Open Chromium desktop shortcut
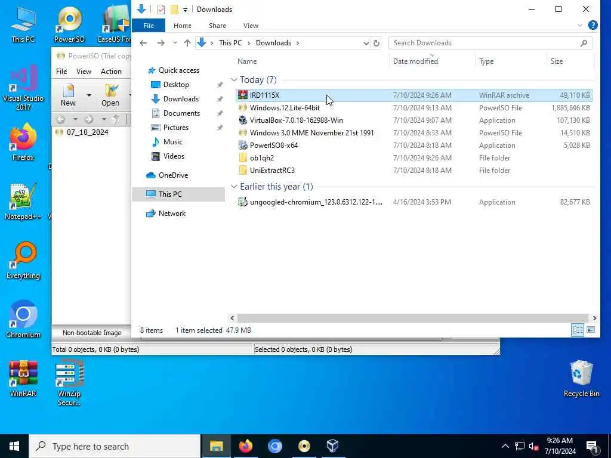The image size is (611, 458). [23, 320]
